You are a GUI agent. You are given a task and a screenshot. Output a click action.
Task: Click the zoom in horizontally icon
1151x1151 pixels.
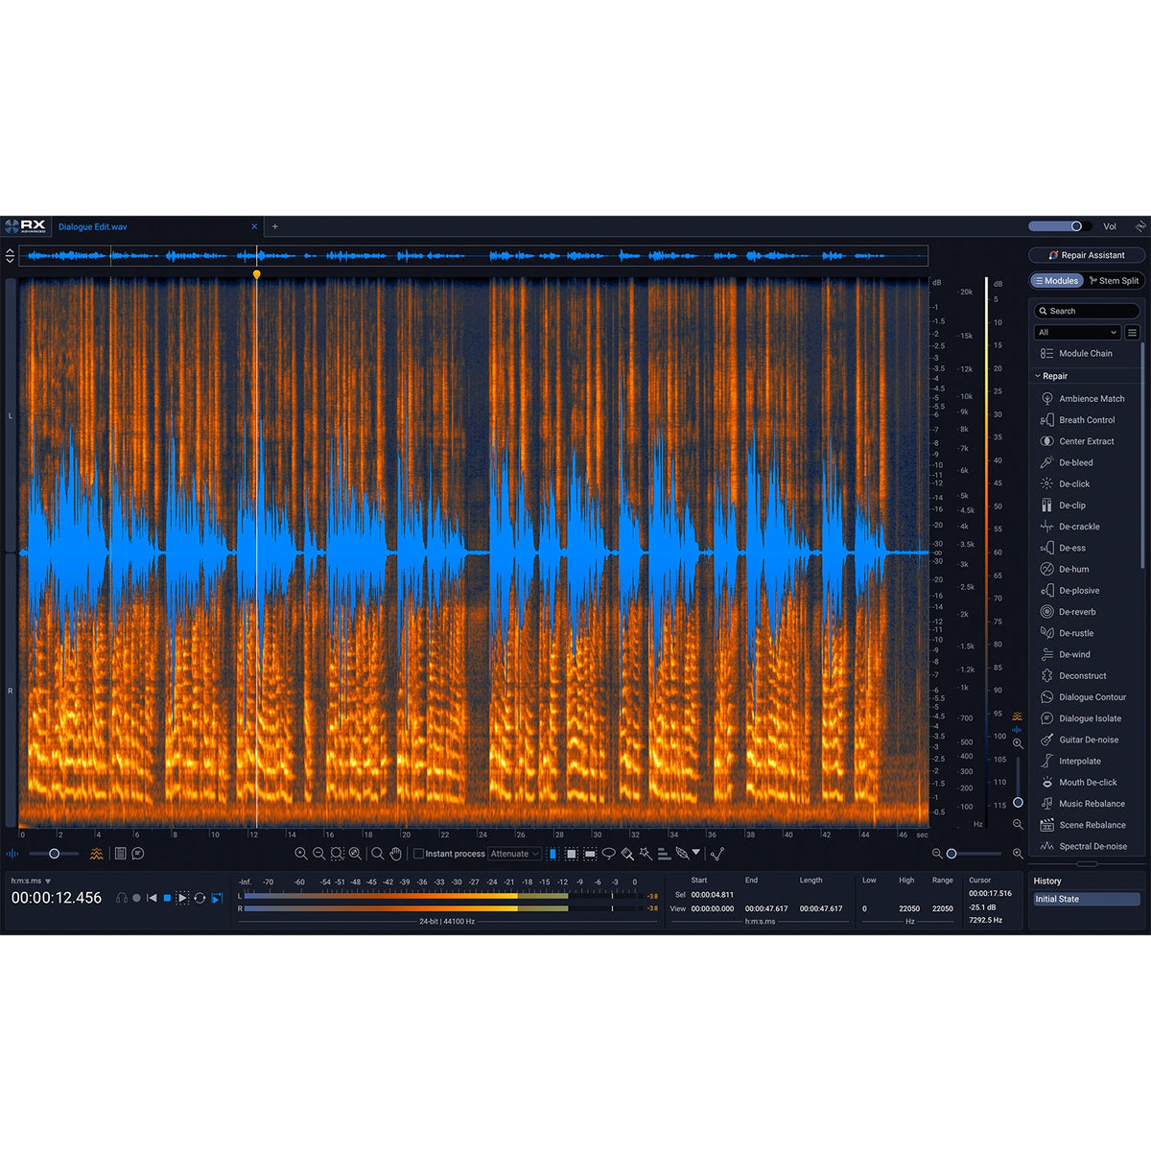(x=301, y=854)
